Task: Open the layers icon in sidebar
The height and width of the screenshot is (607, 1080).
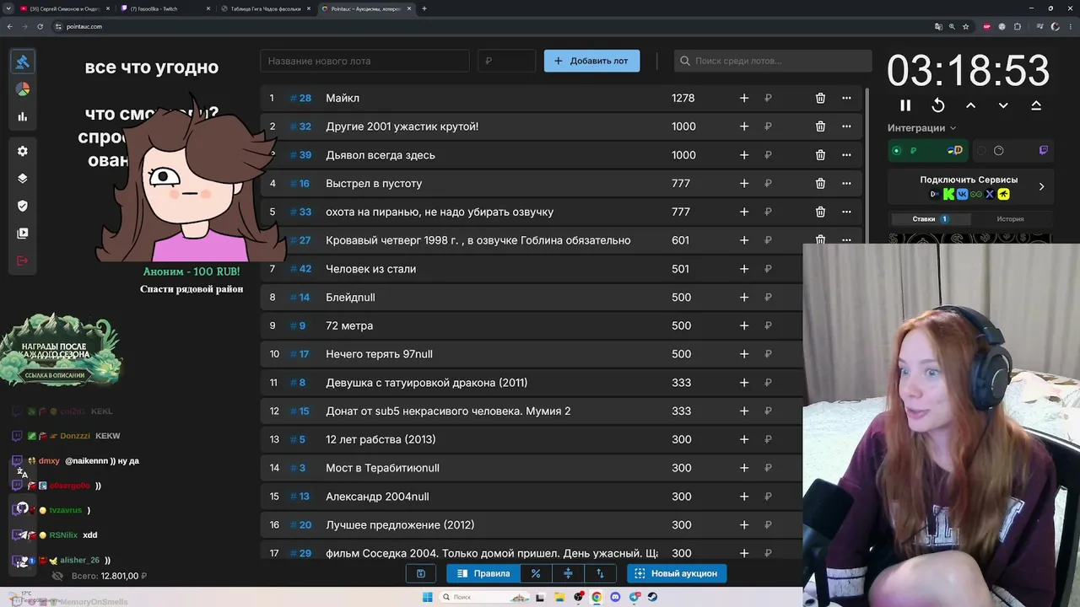Action: click(23, 179)
